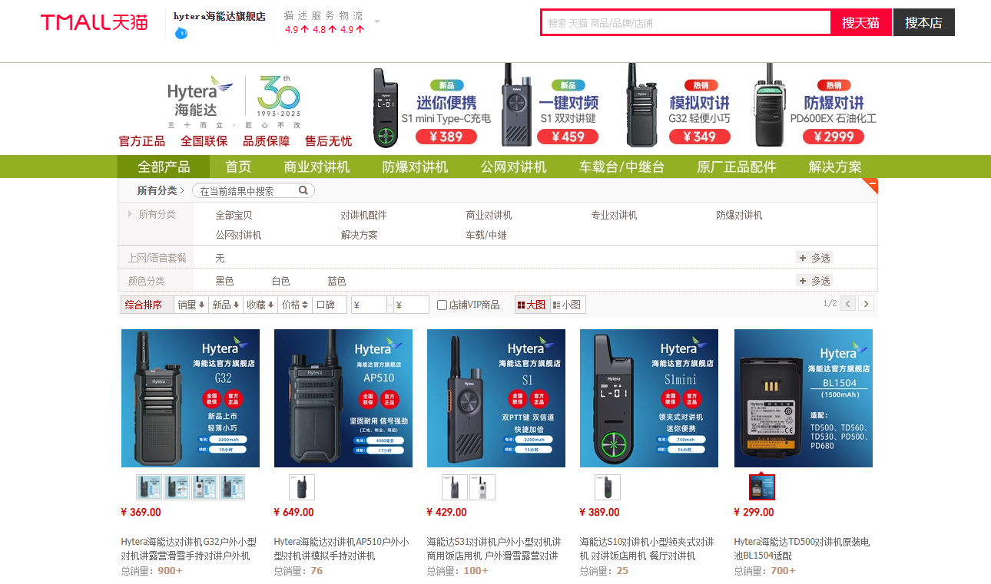The image size is (991, 584).
Task: Enable 多选 for 上网/语音套餐 filter
Action: tap(815, 258)
